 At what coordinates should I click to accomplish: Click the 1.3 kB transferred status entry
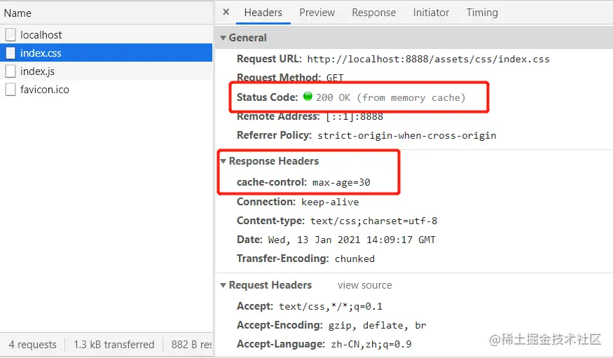click(x=113, y=345)
